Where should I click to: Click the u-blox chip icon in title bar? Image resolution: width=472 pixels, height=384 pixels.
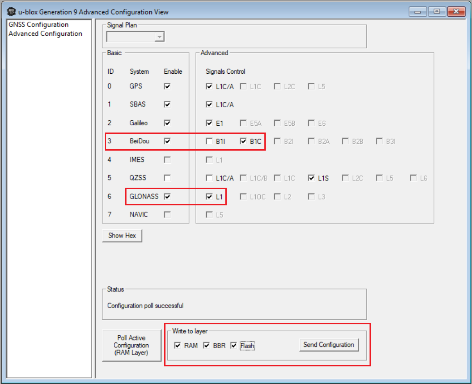tap(11, 12)
